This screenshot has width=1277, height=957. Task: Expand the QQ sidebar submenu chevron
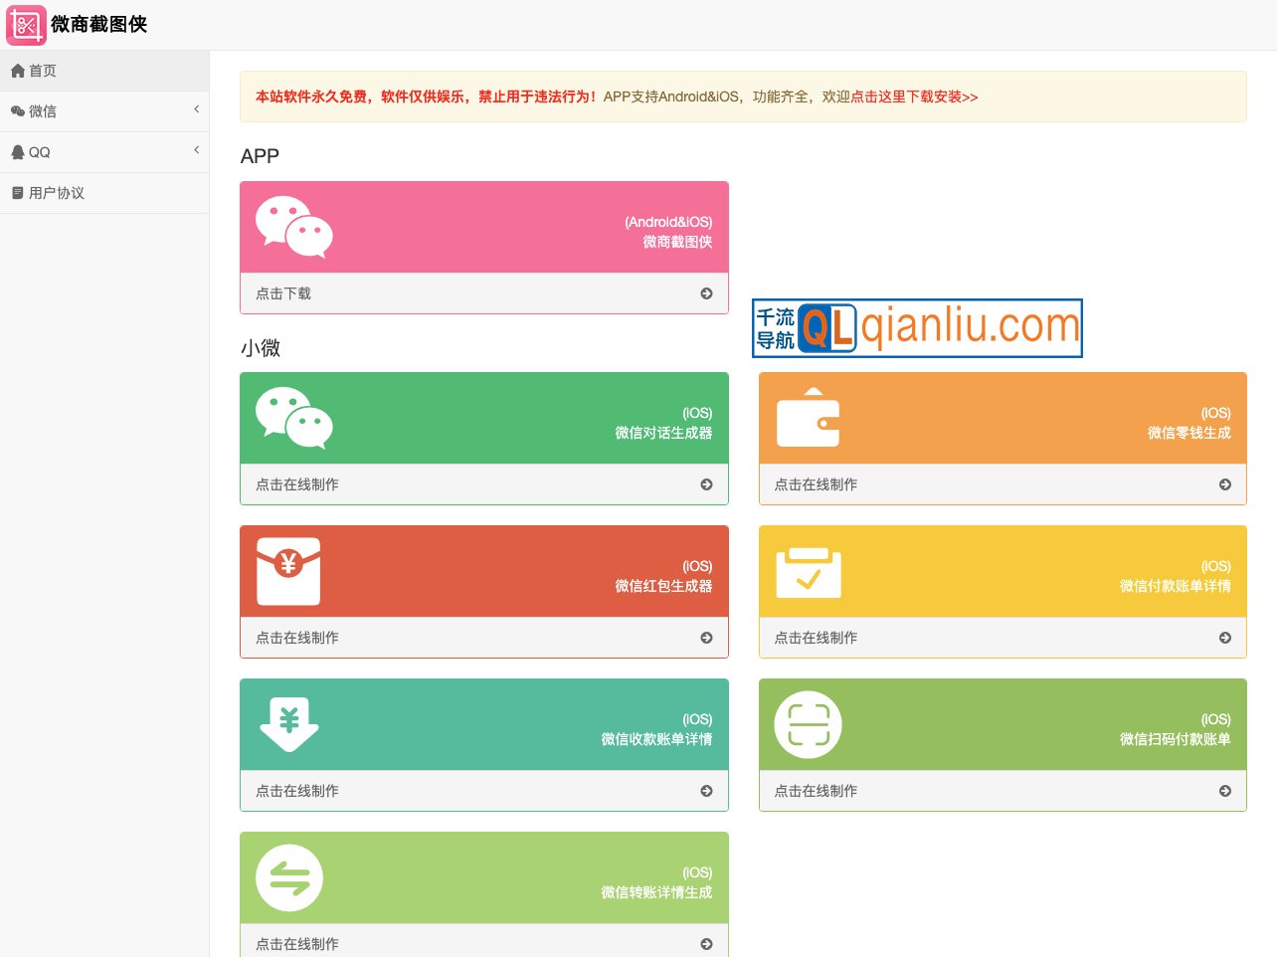[196, 150]
